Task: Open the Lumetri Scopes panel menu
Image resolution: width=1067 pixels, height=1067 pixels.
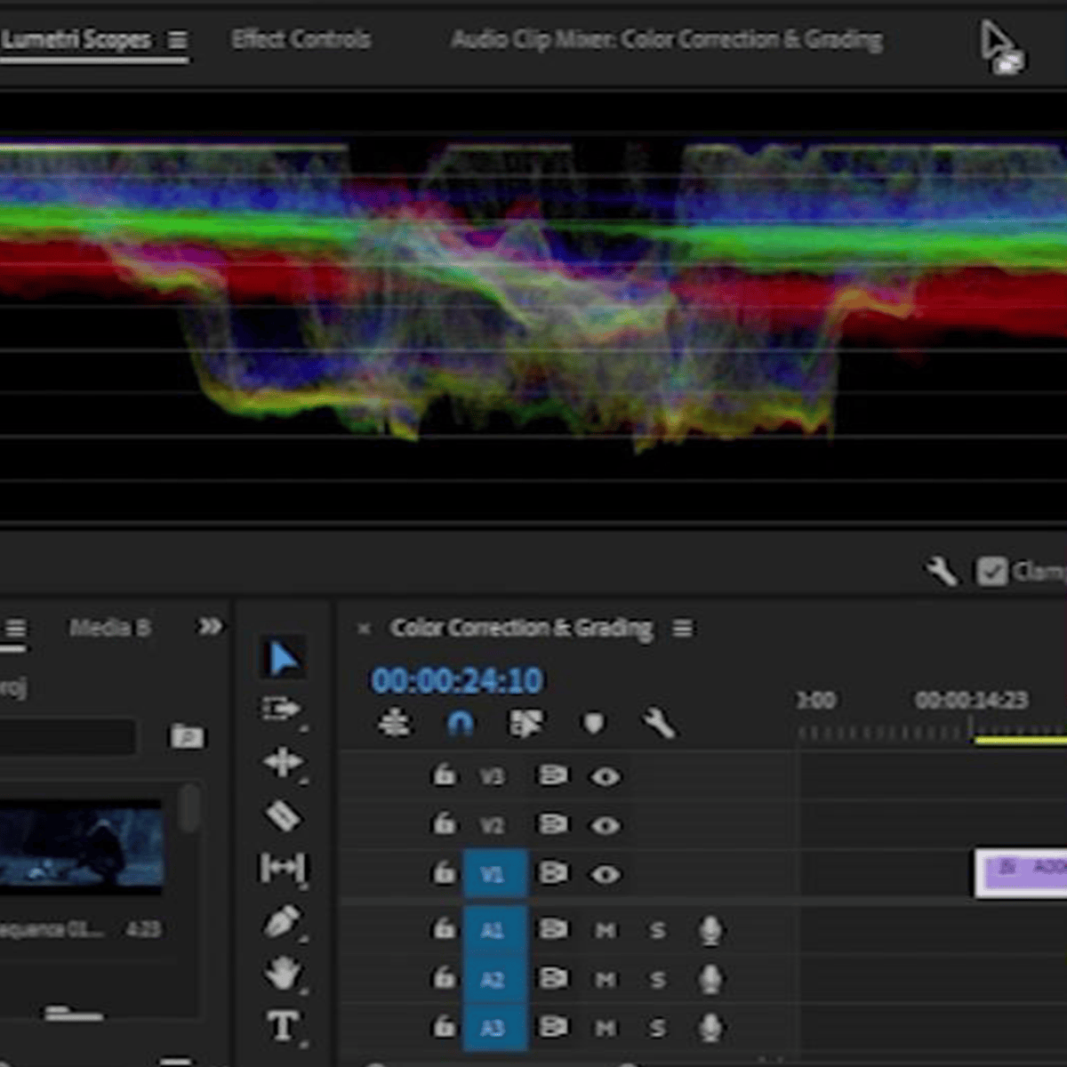Action: click(x=178, y=40)
